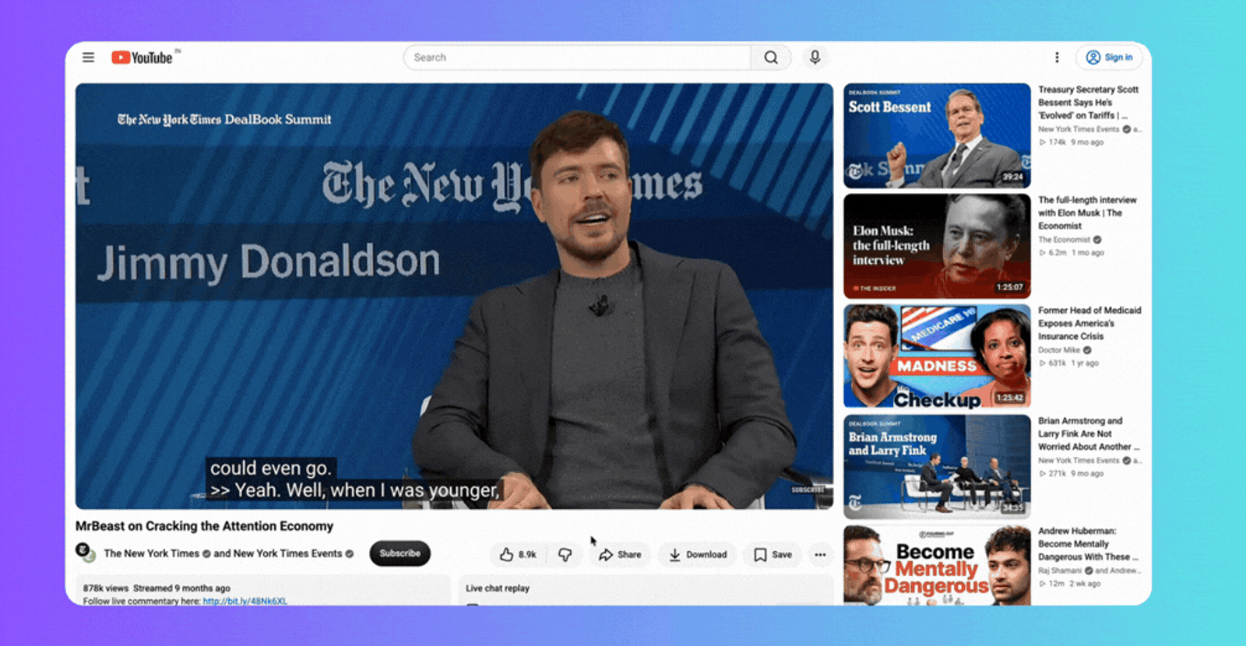Dislike the video with thumbs down
Viewport: 1246px width, 646px height.
click(x=565, y=555)
